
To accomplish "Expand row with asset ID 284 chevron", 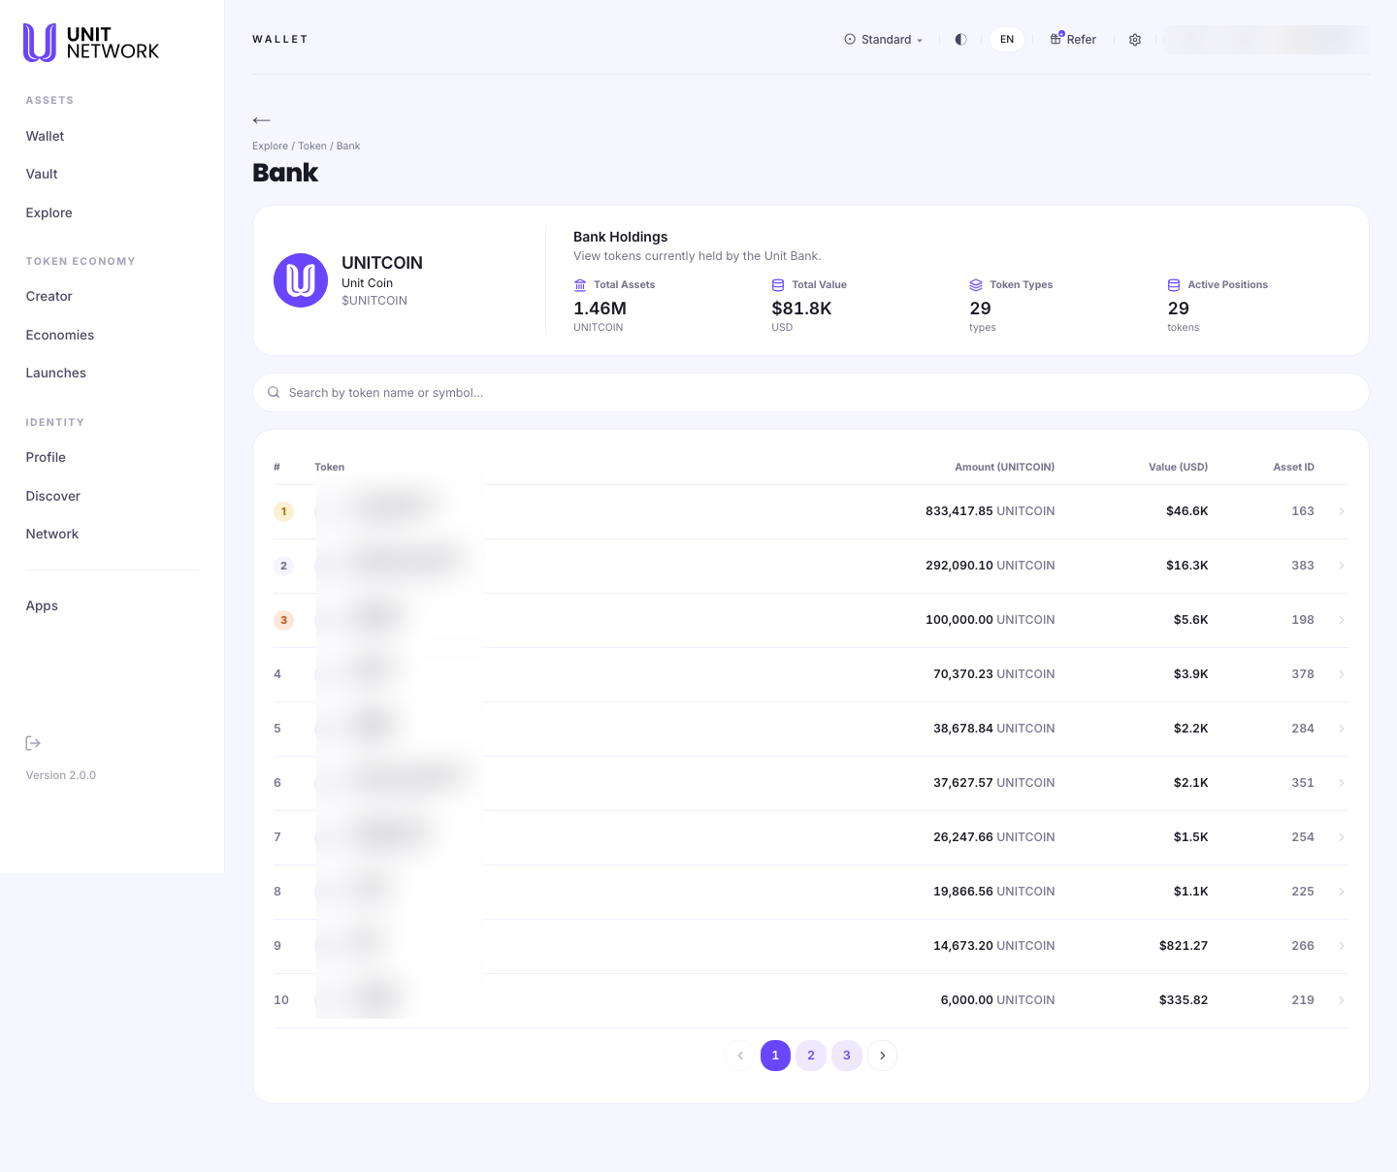I will point(1342,729).
